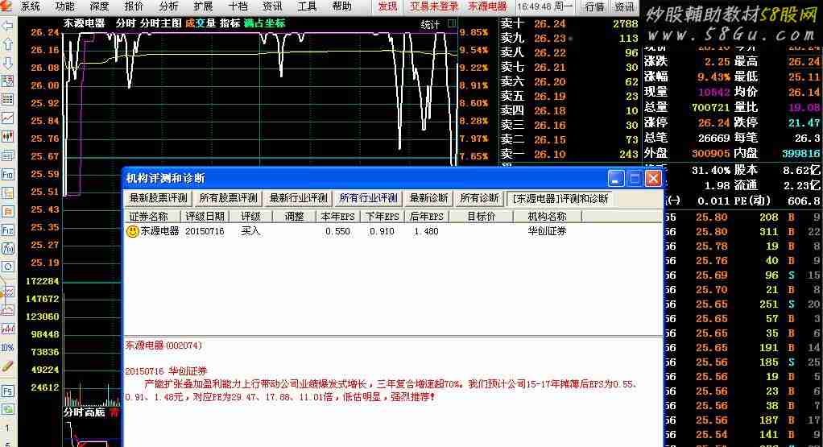Select the line chart icon in sidebar
The width and height of the screenshot is (823, 447).
tap(7, 118)
